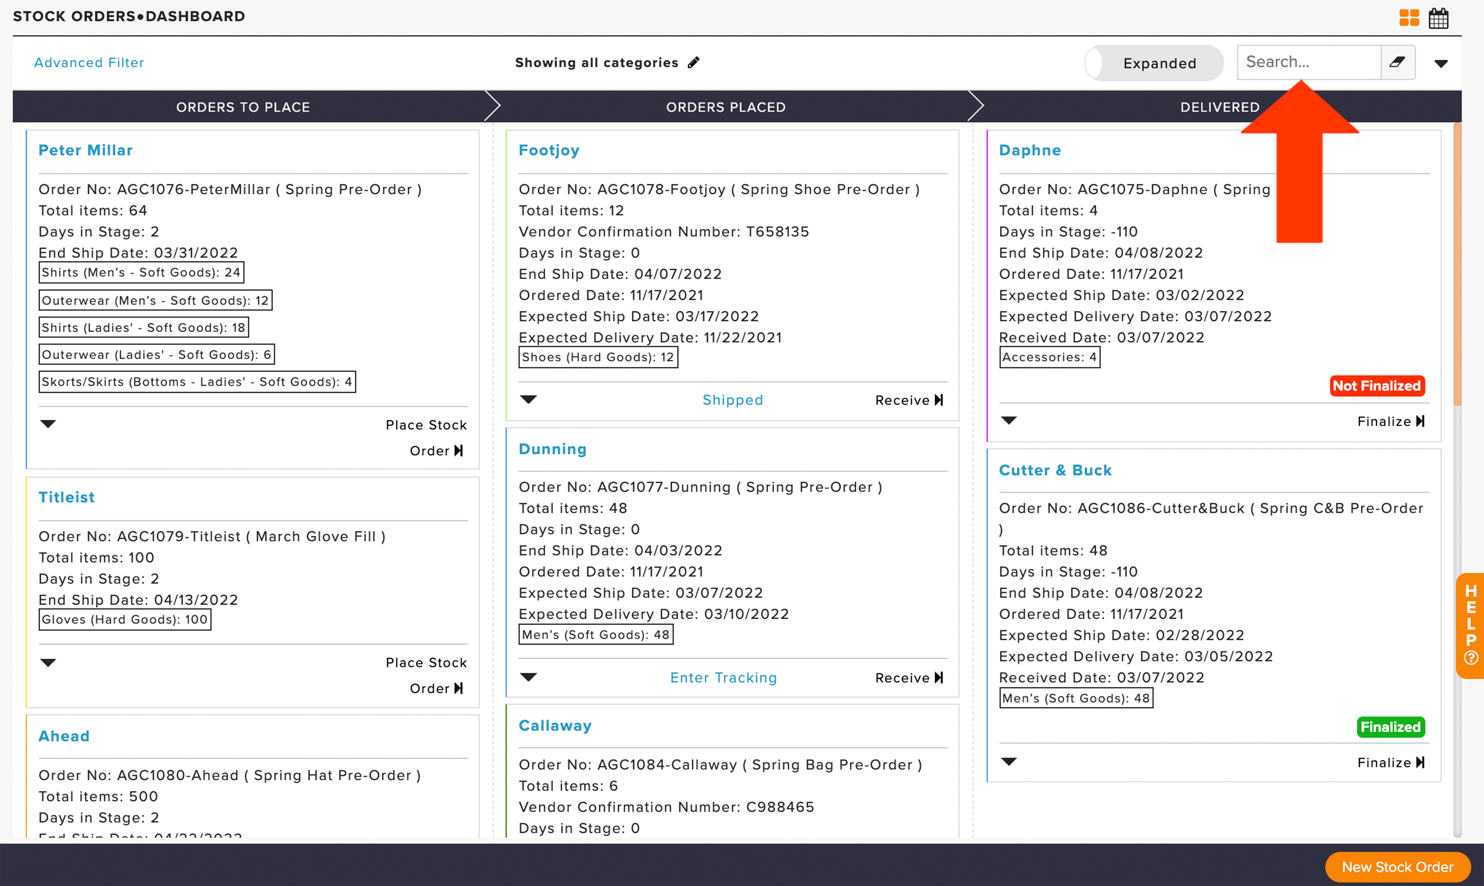Click the Shirts (Ladies' - Soft Goods): 18 tag
The height and width of the screenshot is (886, 1484).
(144, 327)
